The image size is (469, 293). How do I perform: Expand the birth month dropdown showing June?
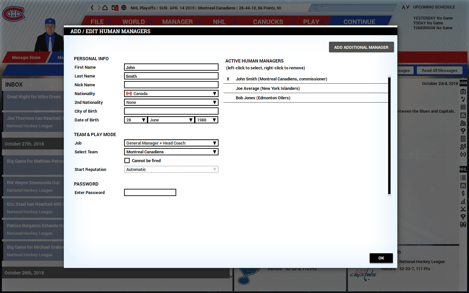171,119
